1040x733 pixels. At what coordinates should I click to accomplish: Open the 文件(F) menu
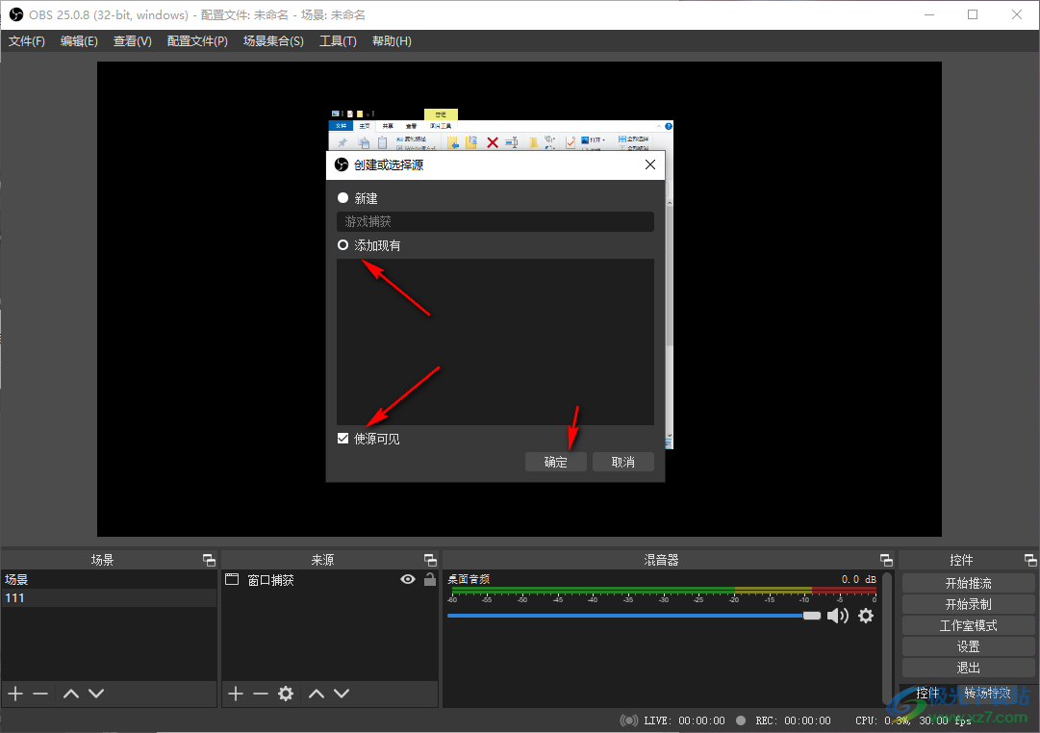pyautogui.click(x=27, y=41)
